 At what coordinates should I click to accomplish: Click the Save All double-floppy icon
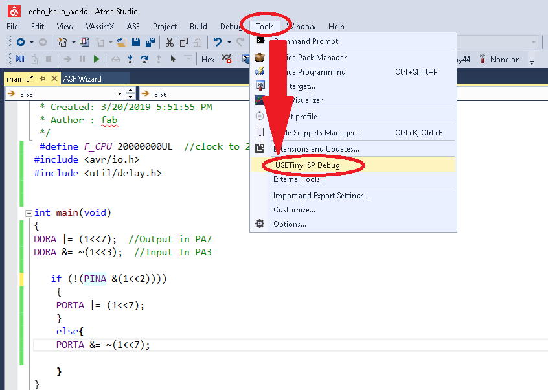tap(150, 42)
